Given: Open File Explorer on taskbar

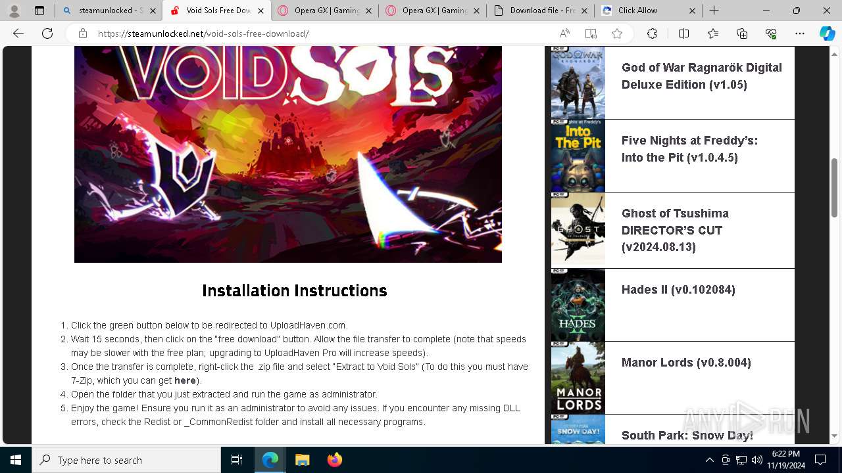Looking at the screenshot, I should [x=302, y=460].
